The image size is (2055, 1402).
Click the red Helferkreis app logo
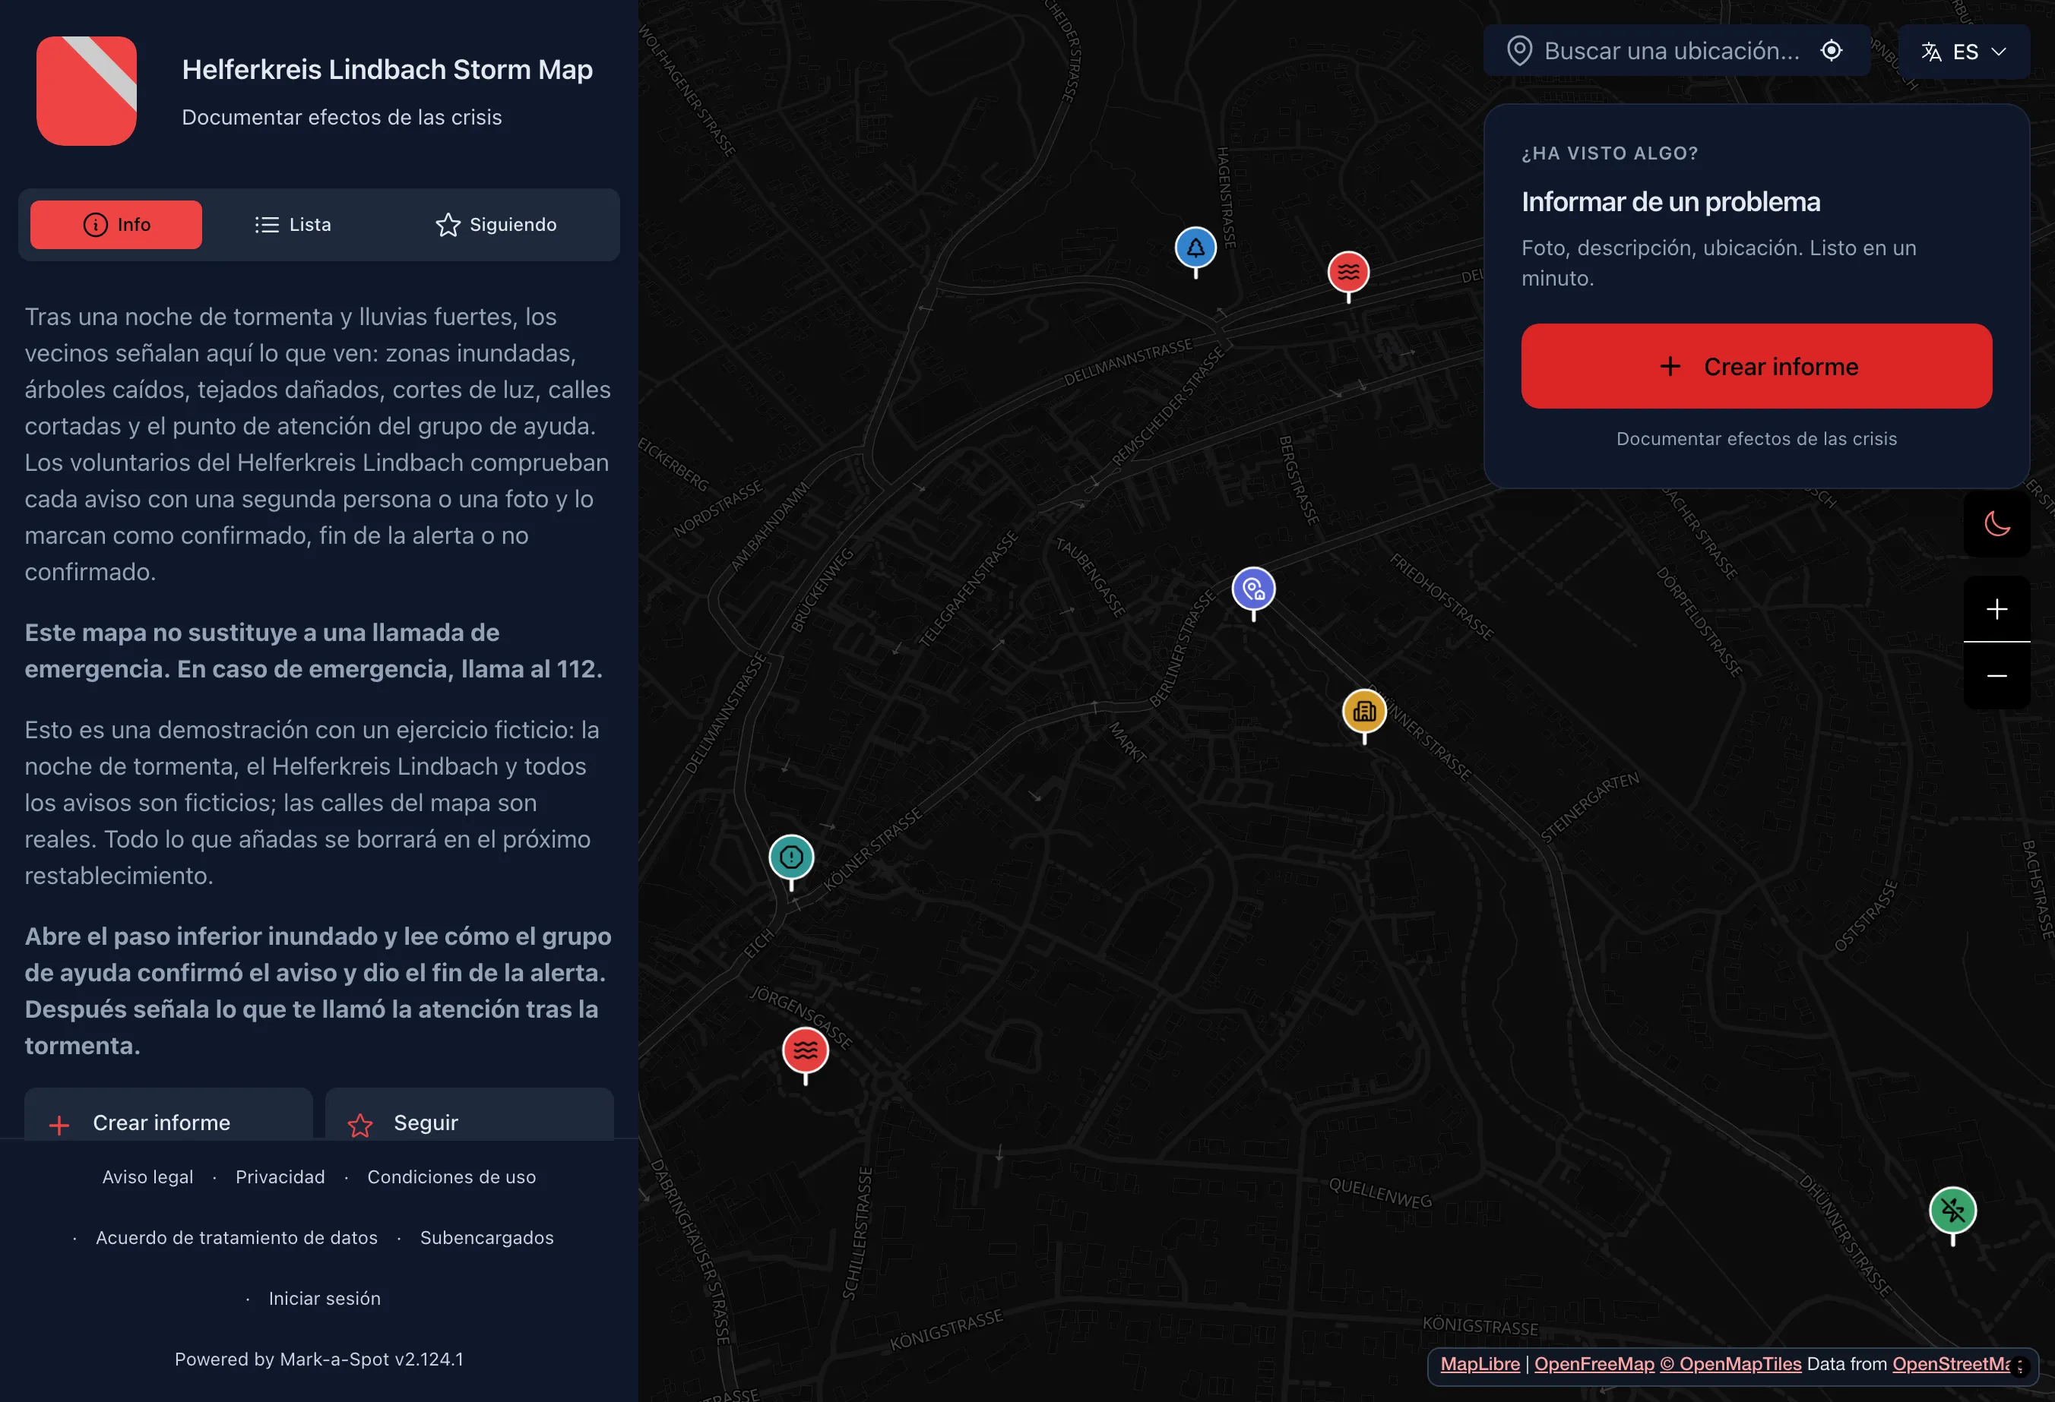(87, 91)
